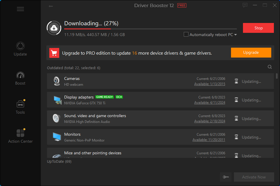This screenshot has width=280, height=186.
Task: Click the Activate Now button
Action: point(254,177)
